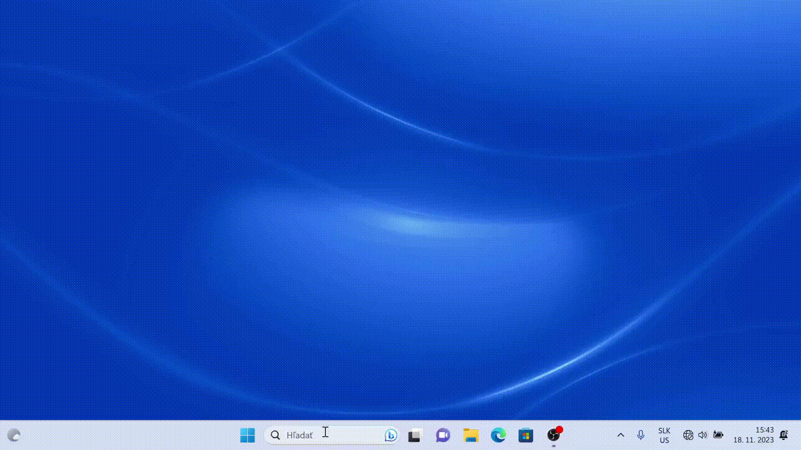Click the Bing Chat icon in the search bar
The height and width of the screenshot is (450, 801).
[390, 435]
